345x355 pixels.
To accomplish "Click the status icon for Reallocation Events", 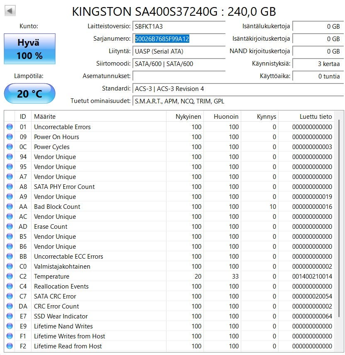I will (x=10, y=286).
